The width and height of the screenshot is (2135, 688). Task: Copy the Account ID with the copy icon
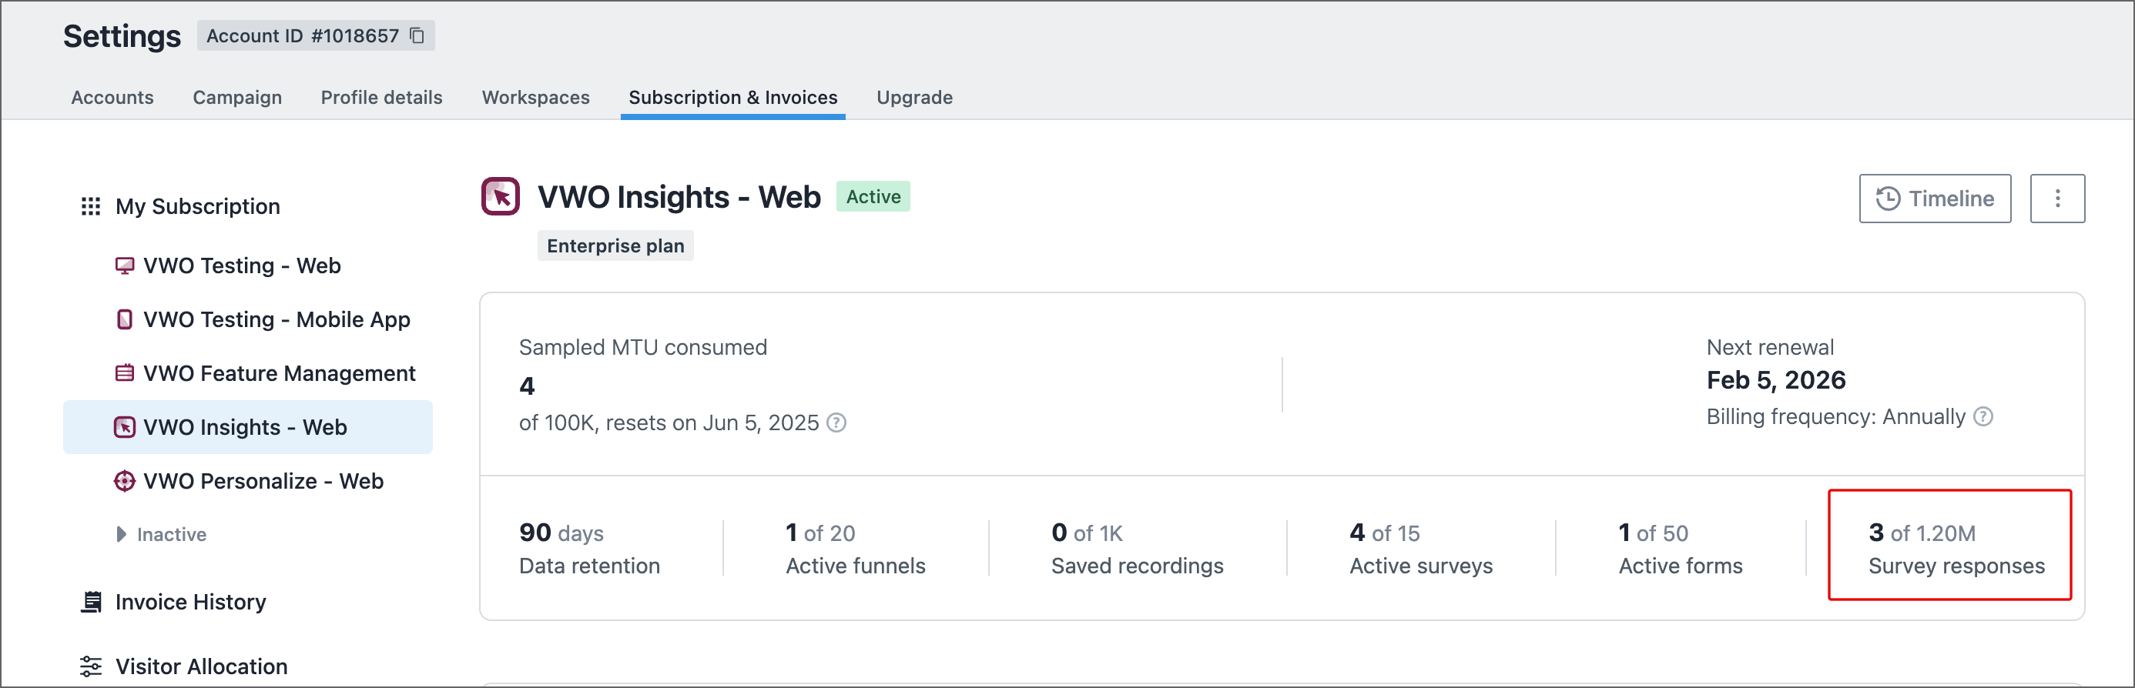(417, 35)
